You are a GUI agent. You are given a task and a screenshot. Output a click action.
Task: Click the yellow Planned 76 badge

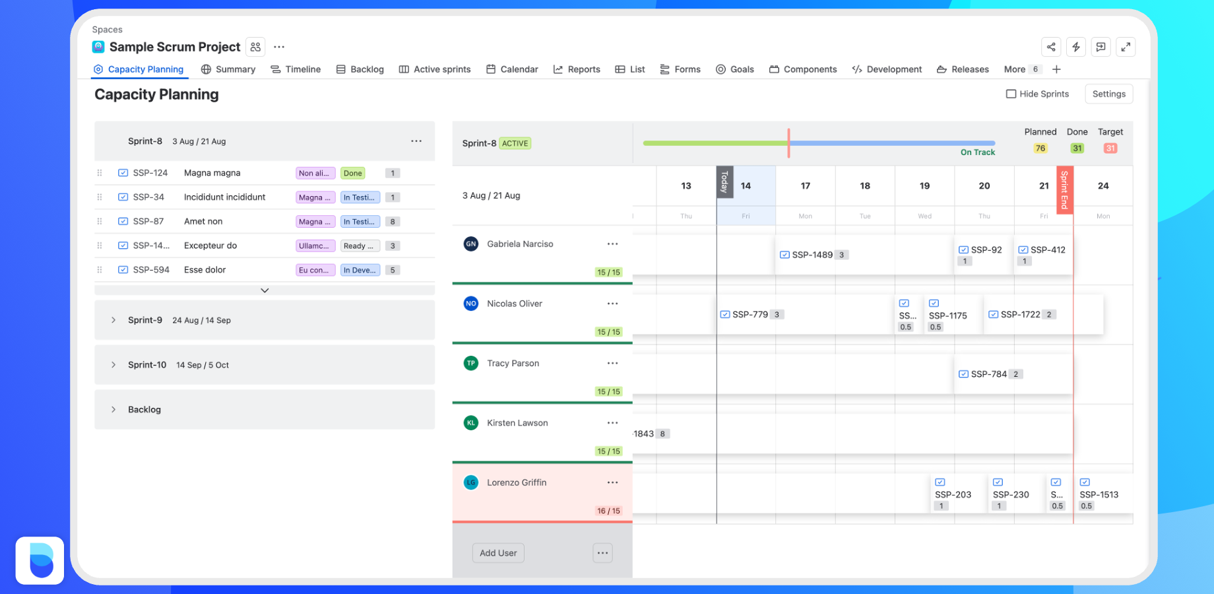point(1040,148)
